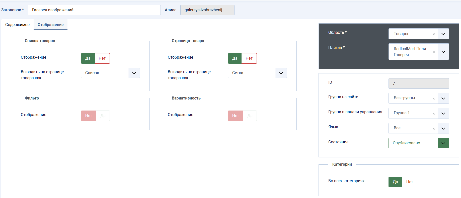Click the chevron arrow of Язык dropdown
The width and height of the screenshot is (461, 198).
[443, 128]
